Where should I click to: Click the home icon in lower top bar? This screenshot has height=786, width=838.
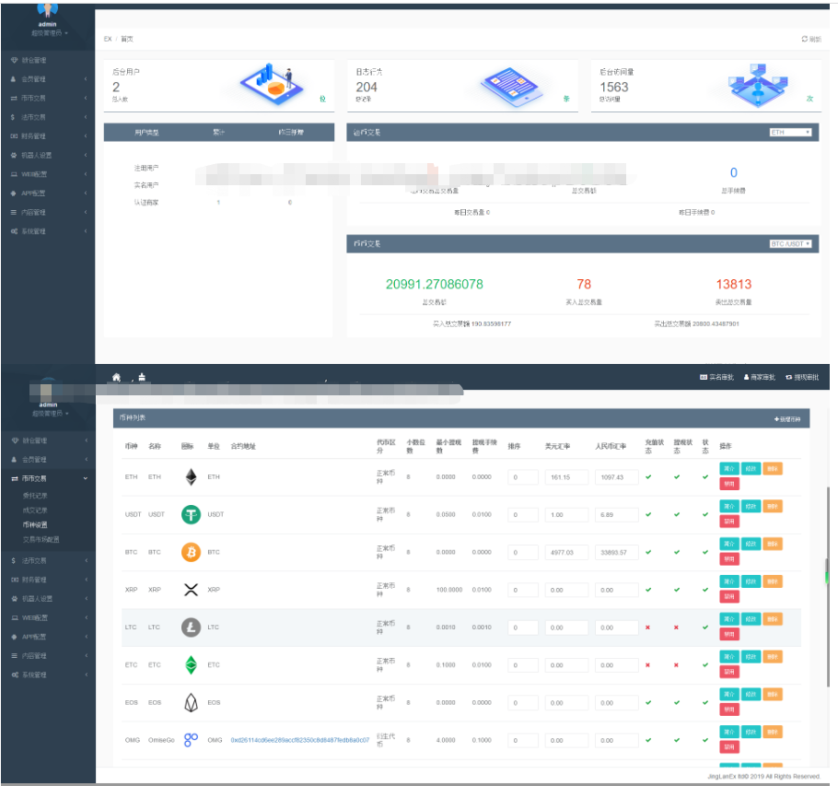[117, 377]
